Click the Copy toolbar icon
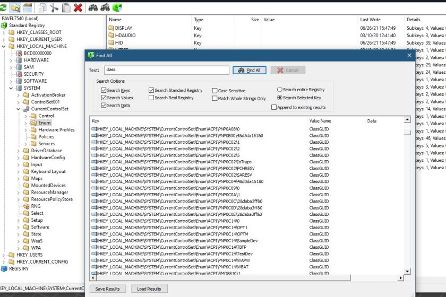This screenshot has height=297, width=446. [42, 7]
